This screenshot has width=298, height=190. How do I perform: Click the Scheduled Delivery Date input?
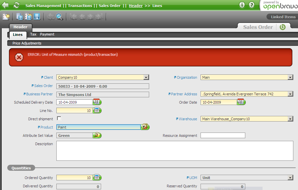click(x=74, y=102)
